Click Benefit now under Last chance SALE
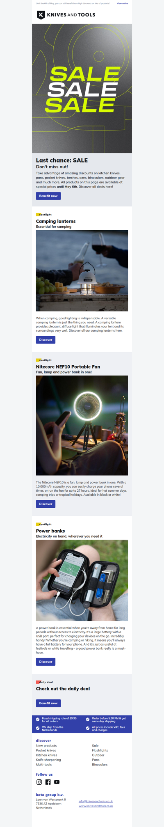The width and height of the screenshot is (164, 827). coord(48,196)
